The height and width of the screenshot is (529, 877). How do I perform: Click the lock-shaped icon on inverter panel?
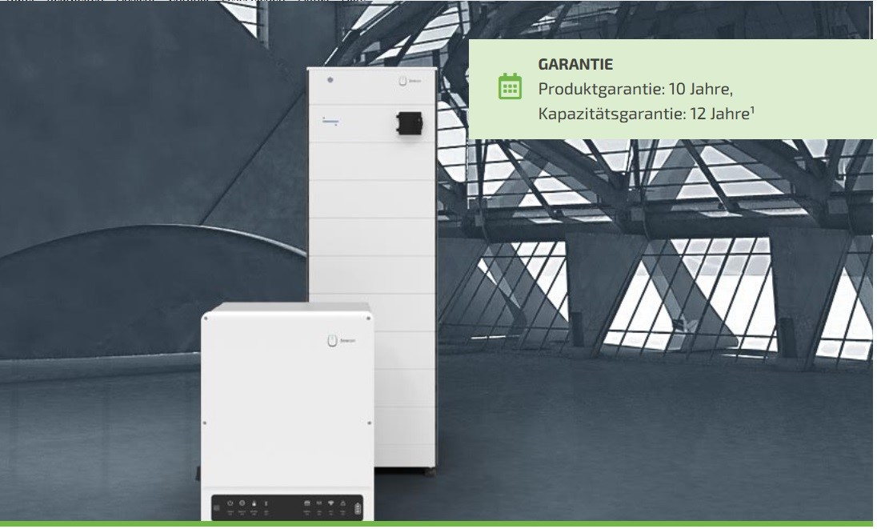coord(254,503)
